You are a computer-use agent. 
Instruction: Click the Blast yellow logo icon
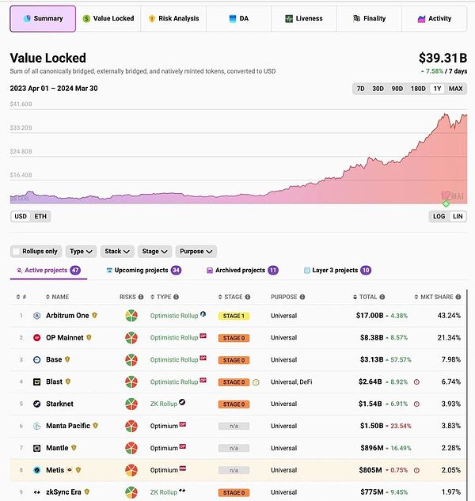tap(37, 382)
